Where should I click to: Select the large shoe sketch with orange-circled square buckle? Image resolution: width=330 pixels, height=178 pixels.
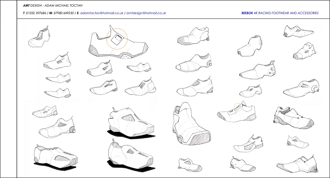(118, 42)
